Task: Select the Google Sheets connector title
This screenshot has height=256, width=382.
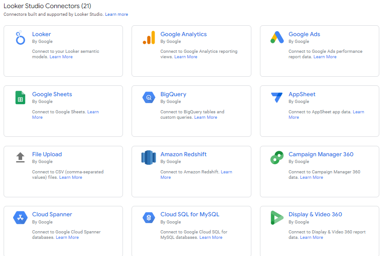Action: point(52,94)
